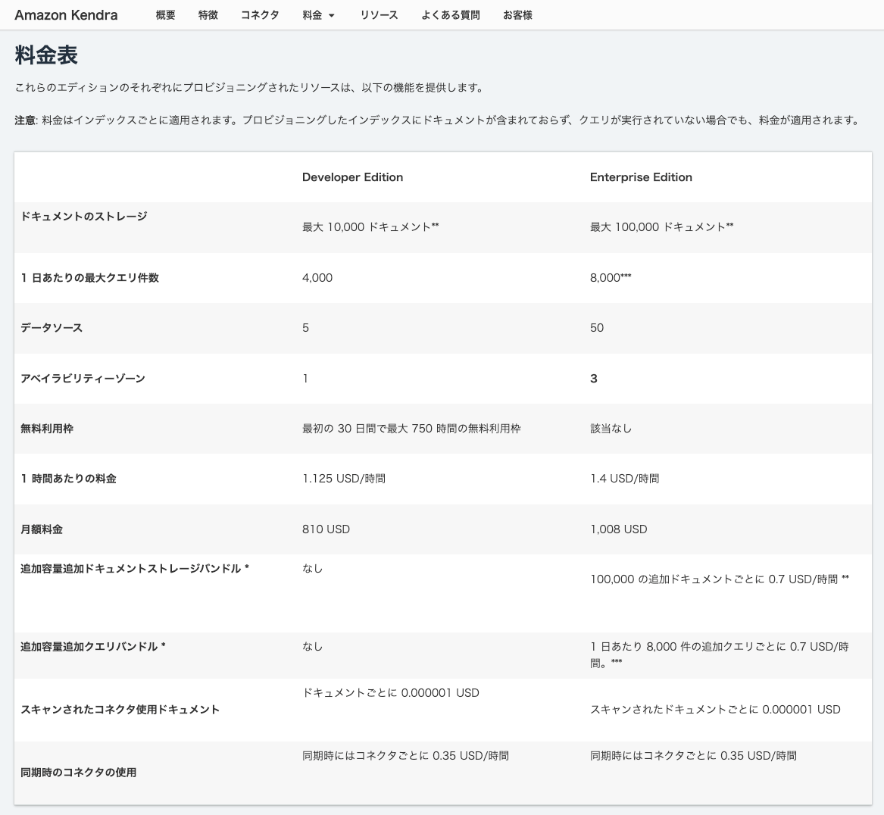Click the 該当なし cell
This screenshot has height=815, width=884.
click(x=611, y=429)
